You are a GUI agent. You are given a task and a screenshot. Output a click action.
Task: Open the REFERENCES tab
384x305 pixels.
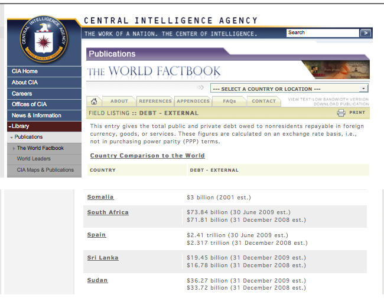[155, 101]
